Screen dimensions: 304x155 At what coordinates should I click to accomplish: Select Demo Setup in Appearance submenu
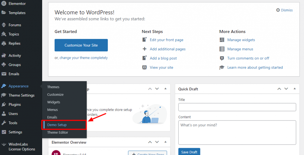tap(57, 125)
